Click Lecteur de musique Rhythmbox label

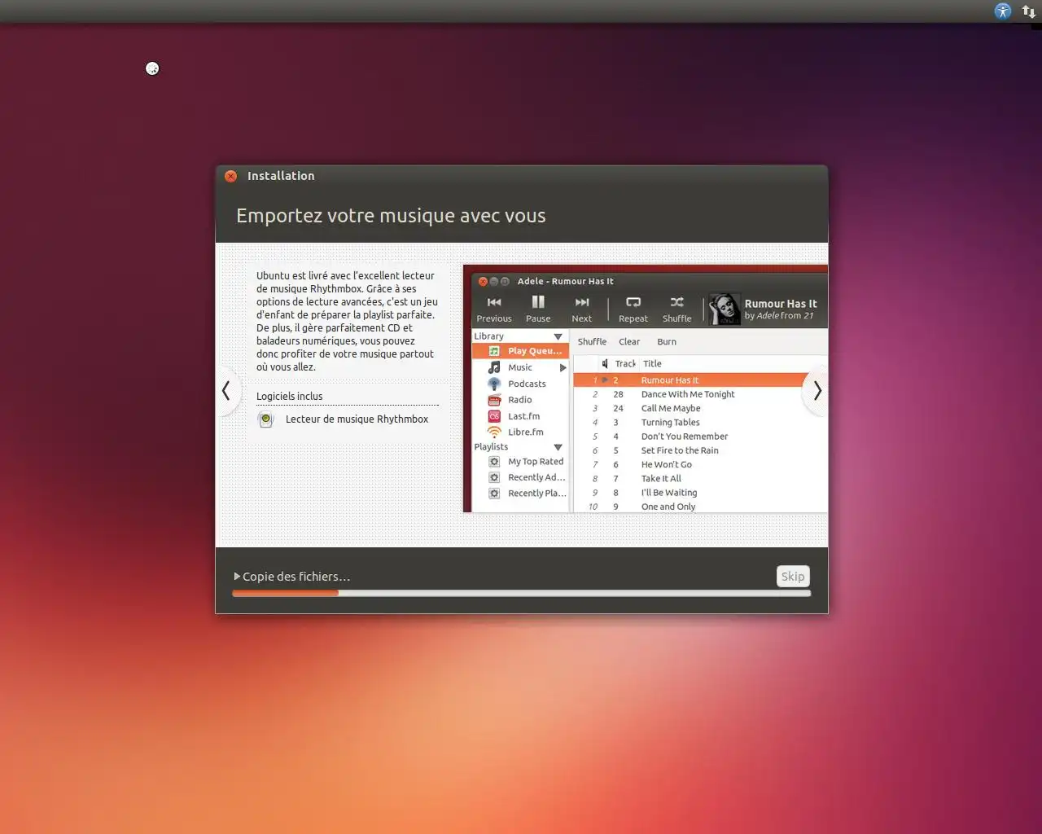pyautogui.click(x=357, y=419)
